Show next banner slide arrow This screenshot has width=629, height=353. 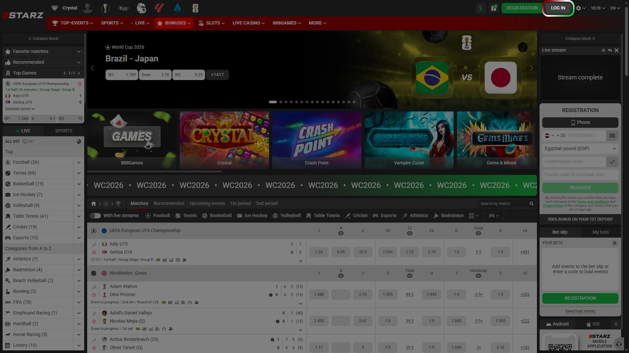[531, 68]
